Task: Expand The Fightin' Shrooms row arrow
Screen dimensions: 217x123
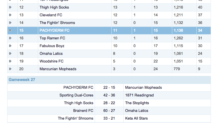Action: tap(10, 23)
